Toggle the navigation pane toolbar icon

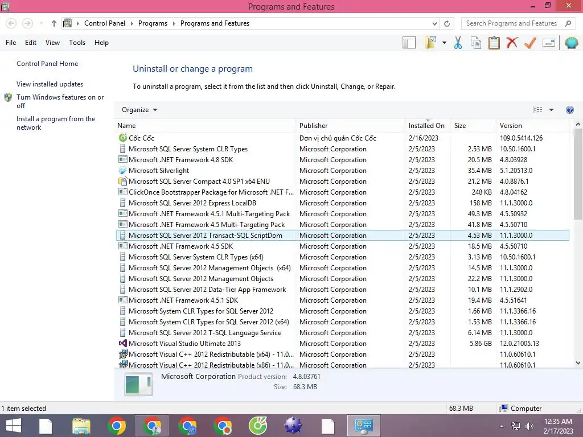coord(409,43)
